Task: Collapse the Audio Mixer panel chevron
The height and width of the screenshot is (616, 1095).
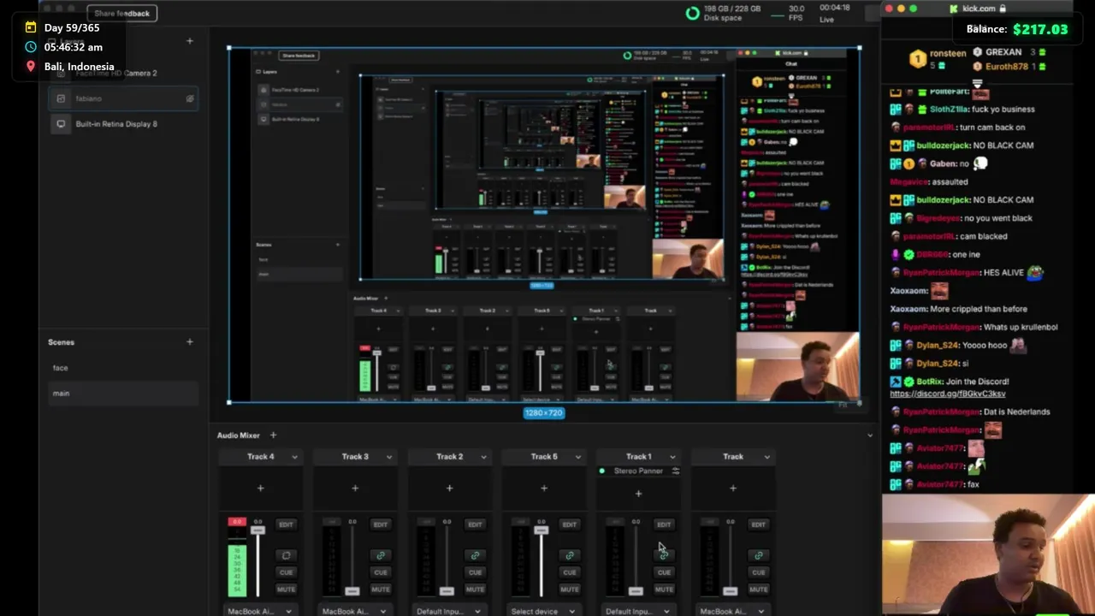Action: pos(870,435)
